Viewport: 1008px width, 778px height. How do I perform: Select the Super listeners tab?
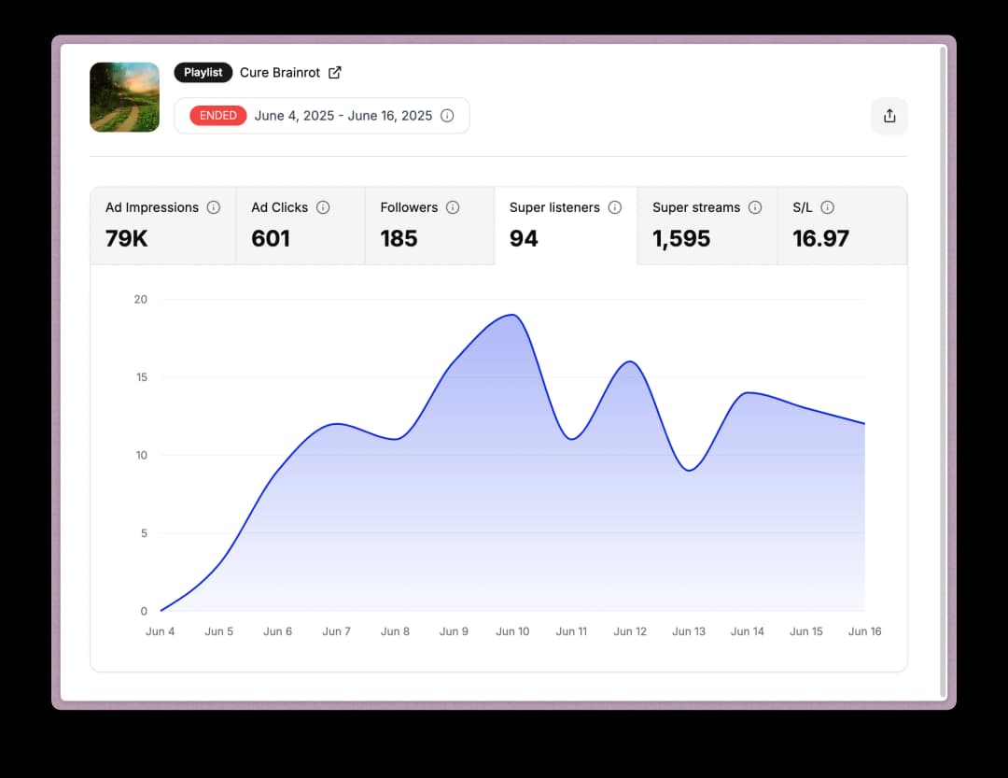pos(565,226)
